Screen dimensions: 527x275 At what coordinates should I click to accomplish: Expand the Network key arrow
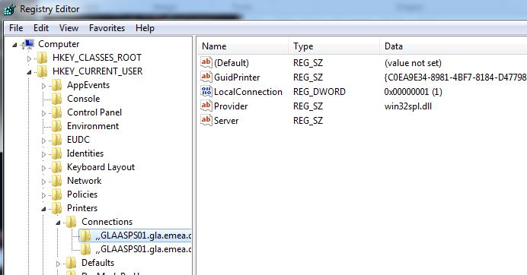tap(43, 182)
